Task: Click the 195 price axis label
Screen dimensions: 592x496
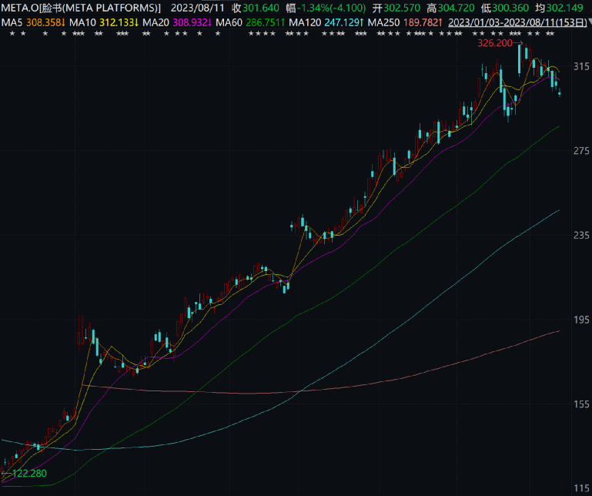Action: click(x=580, y=320)
